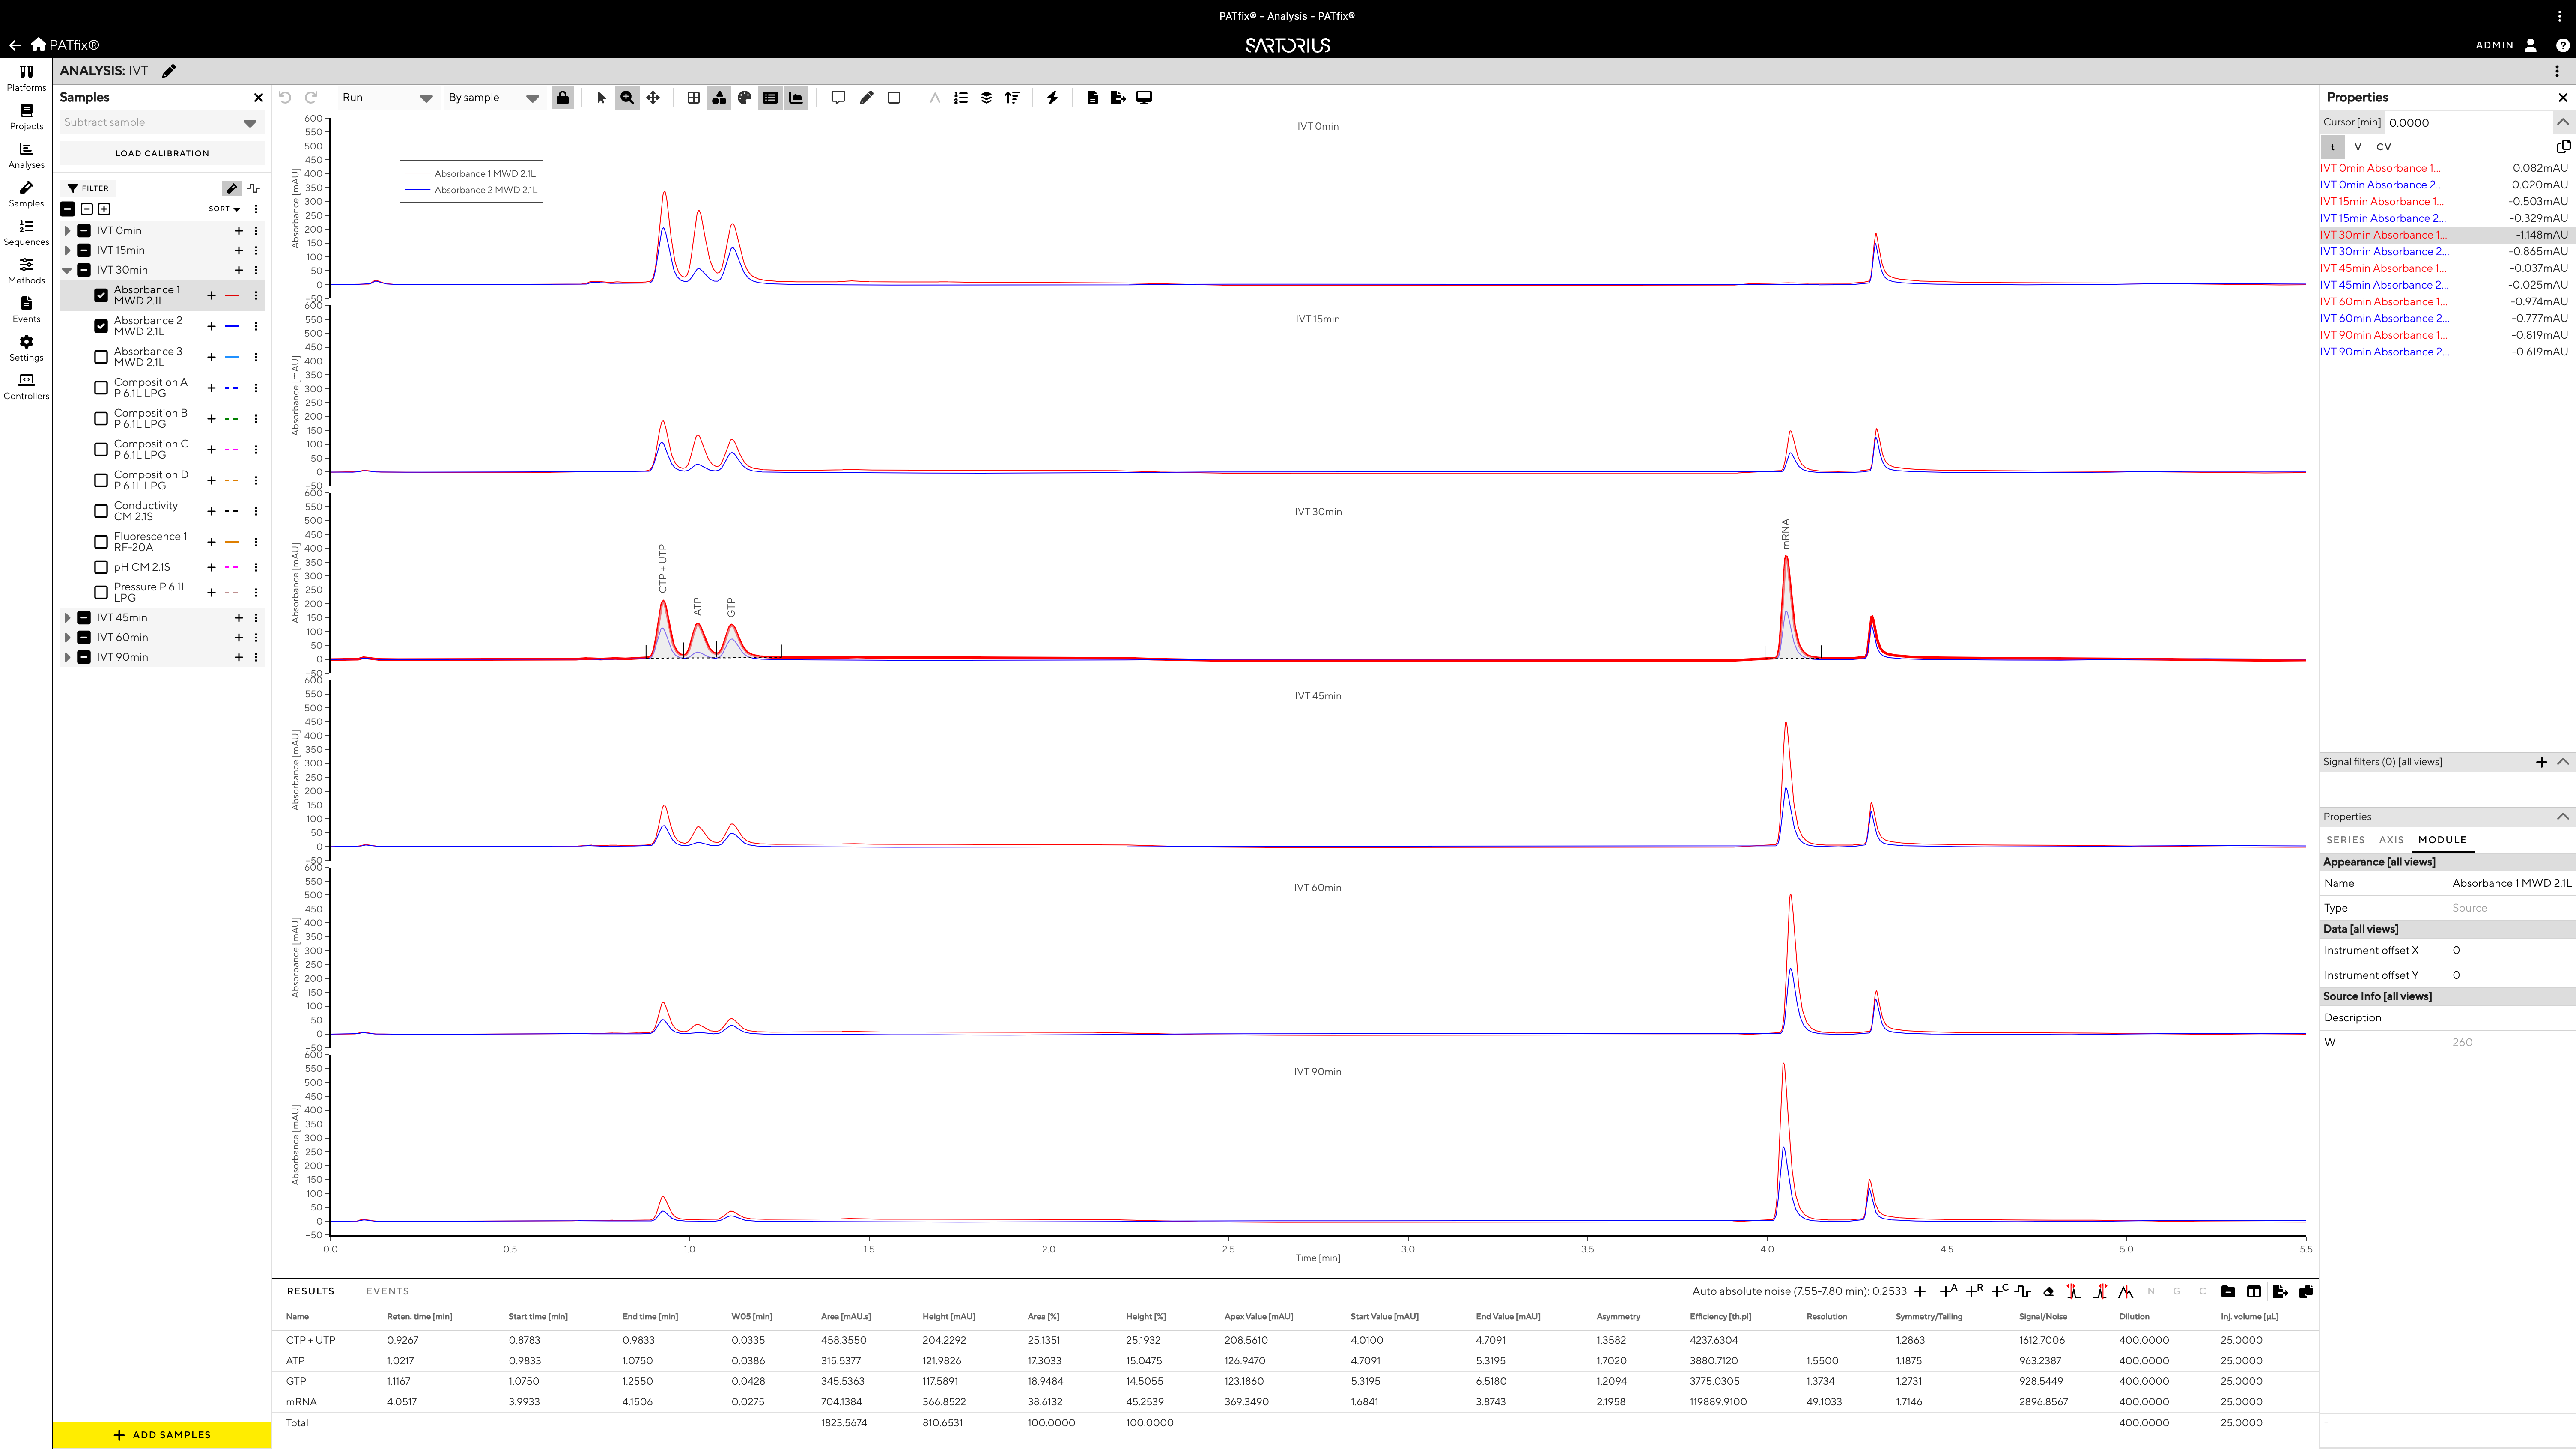Open the comment annotation tool
The height and width of the screenshot is (1449, 2576).
coord(838,97)
